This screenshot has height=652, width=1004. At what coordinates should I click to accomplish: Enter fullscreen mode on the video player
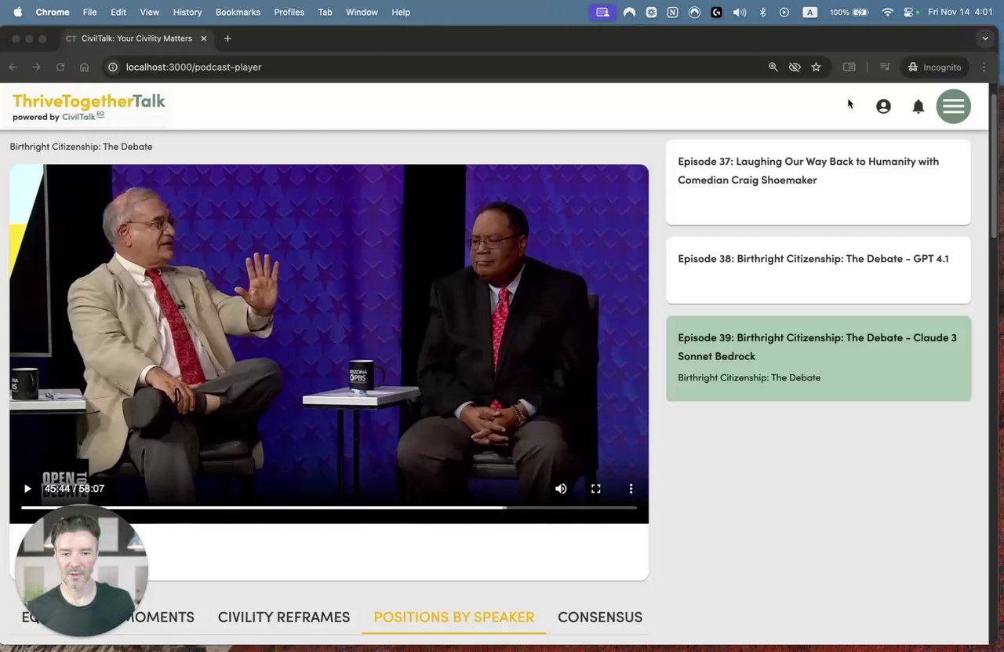click(596, 489)
